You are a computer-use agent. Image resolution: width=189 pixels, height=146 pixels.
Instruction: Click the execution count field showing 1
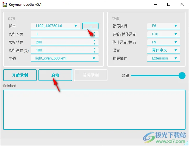click(64, 34)
